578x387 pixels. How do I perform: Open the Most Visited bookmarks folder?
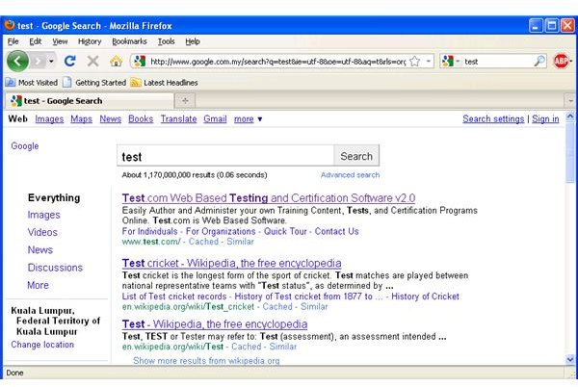(x=32, y=83)
